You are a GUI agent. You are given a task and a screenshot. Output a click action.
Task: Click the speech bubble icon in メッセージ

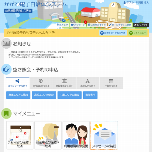(72, 25)
